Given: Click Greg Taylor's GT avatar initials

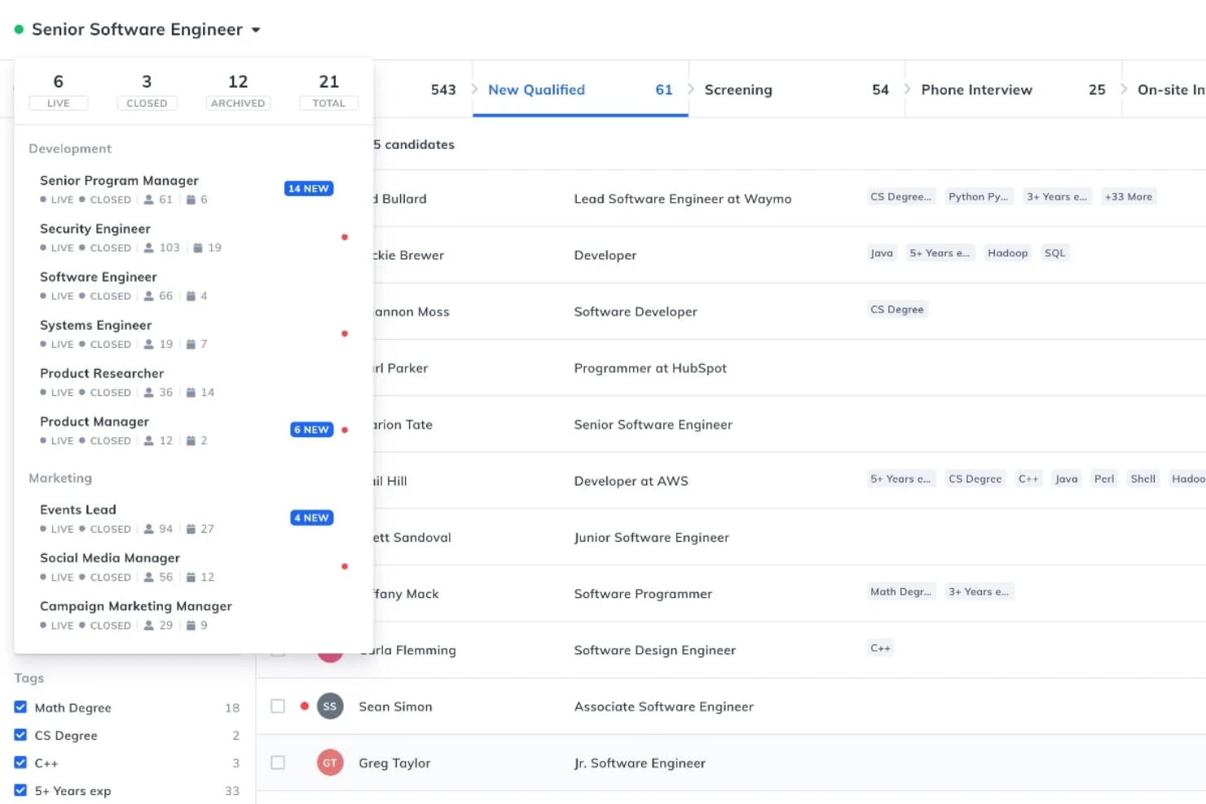Looking at the screenshot, I should pos(330,762).
